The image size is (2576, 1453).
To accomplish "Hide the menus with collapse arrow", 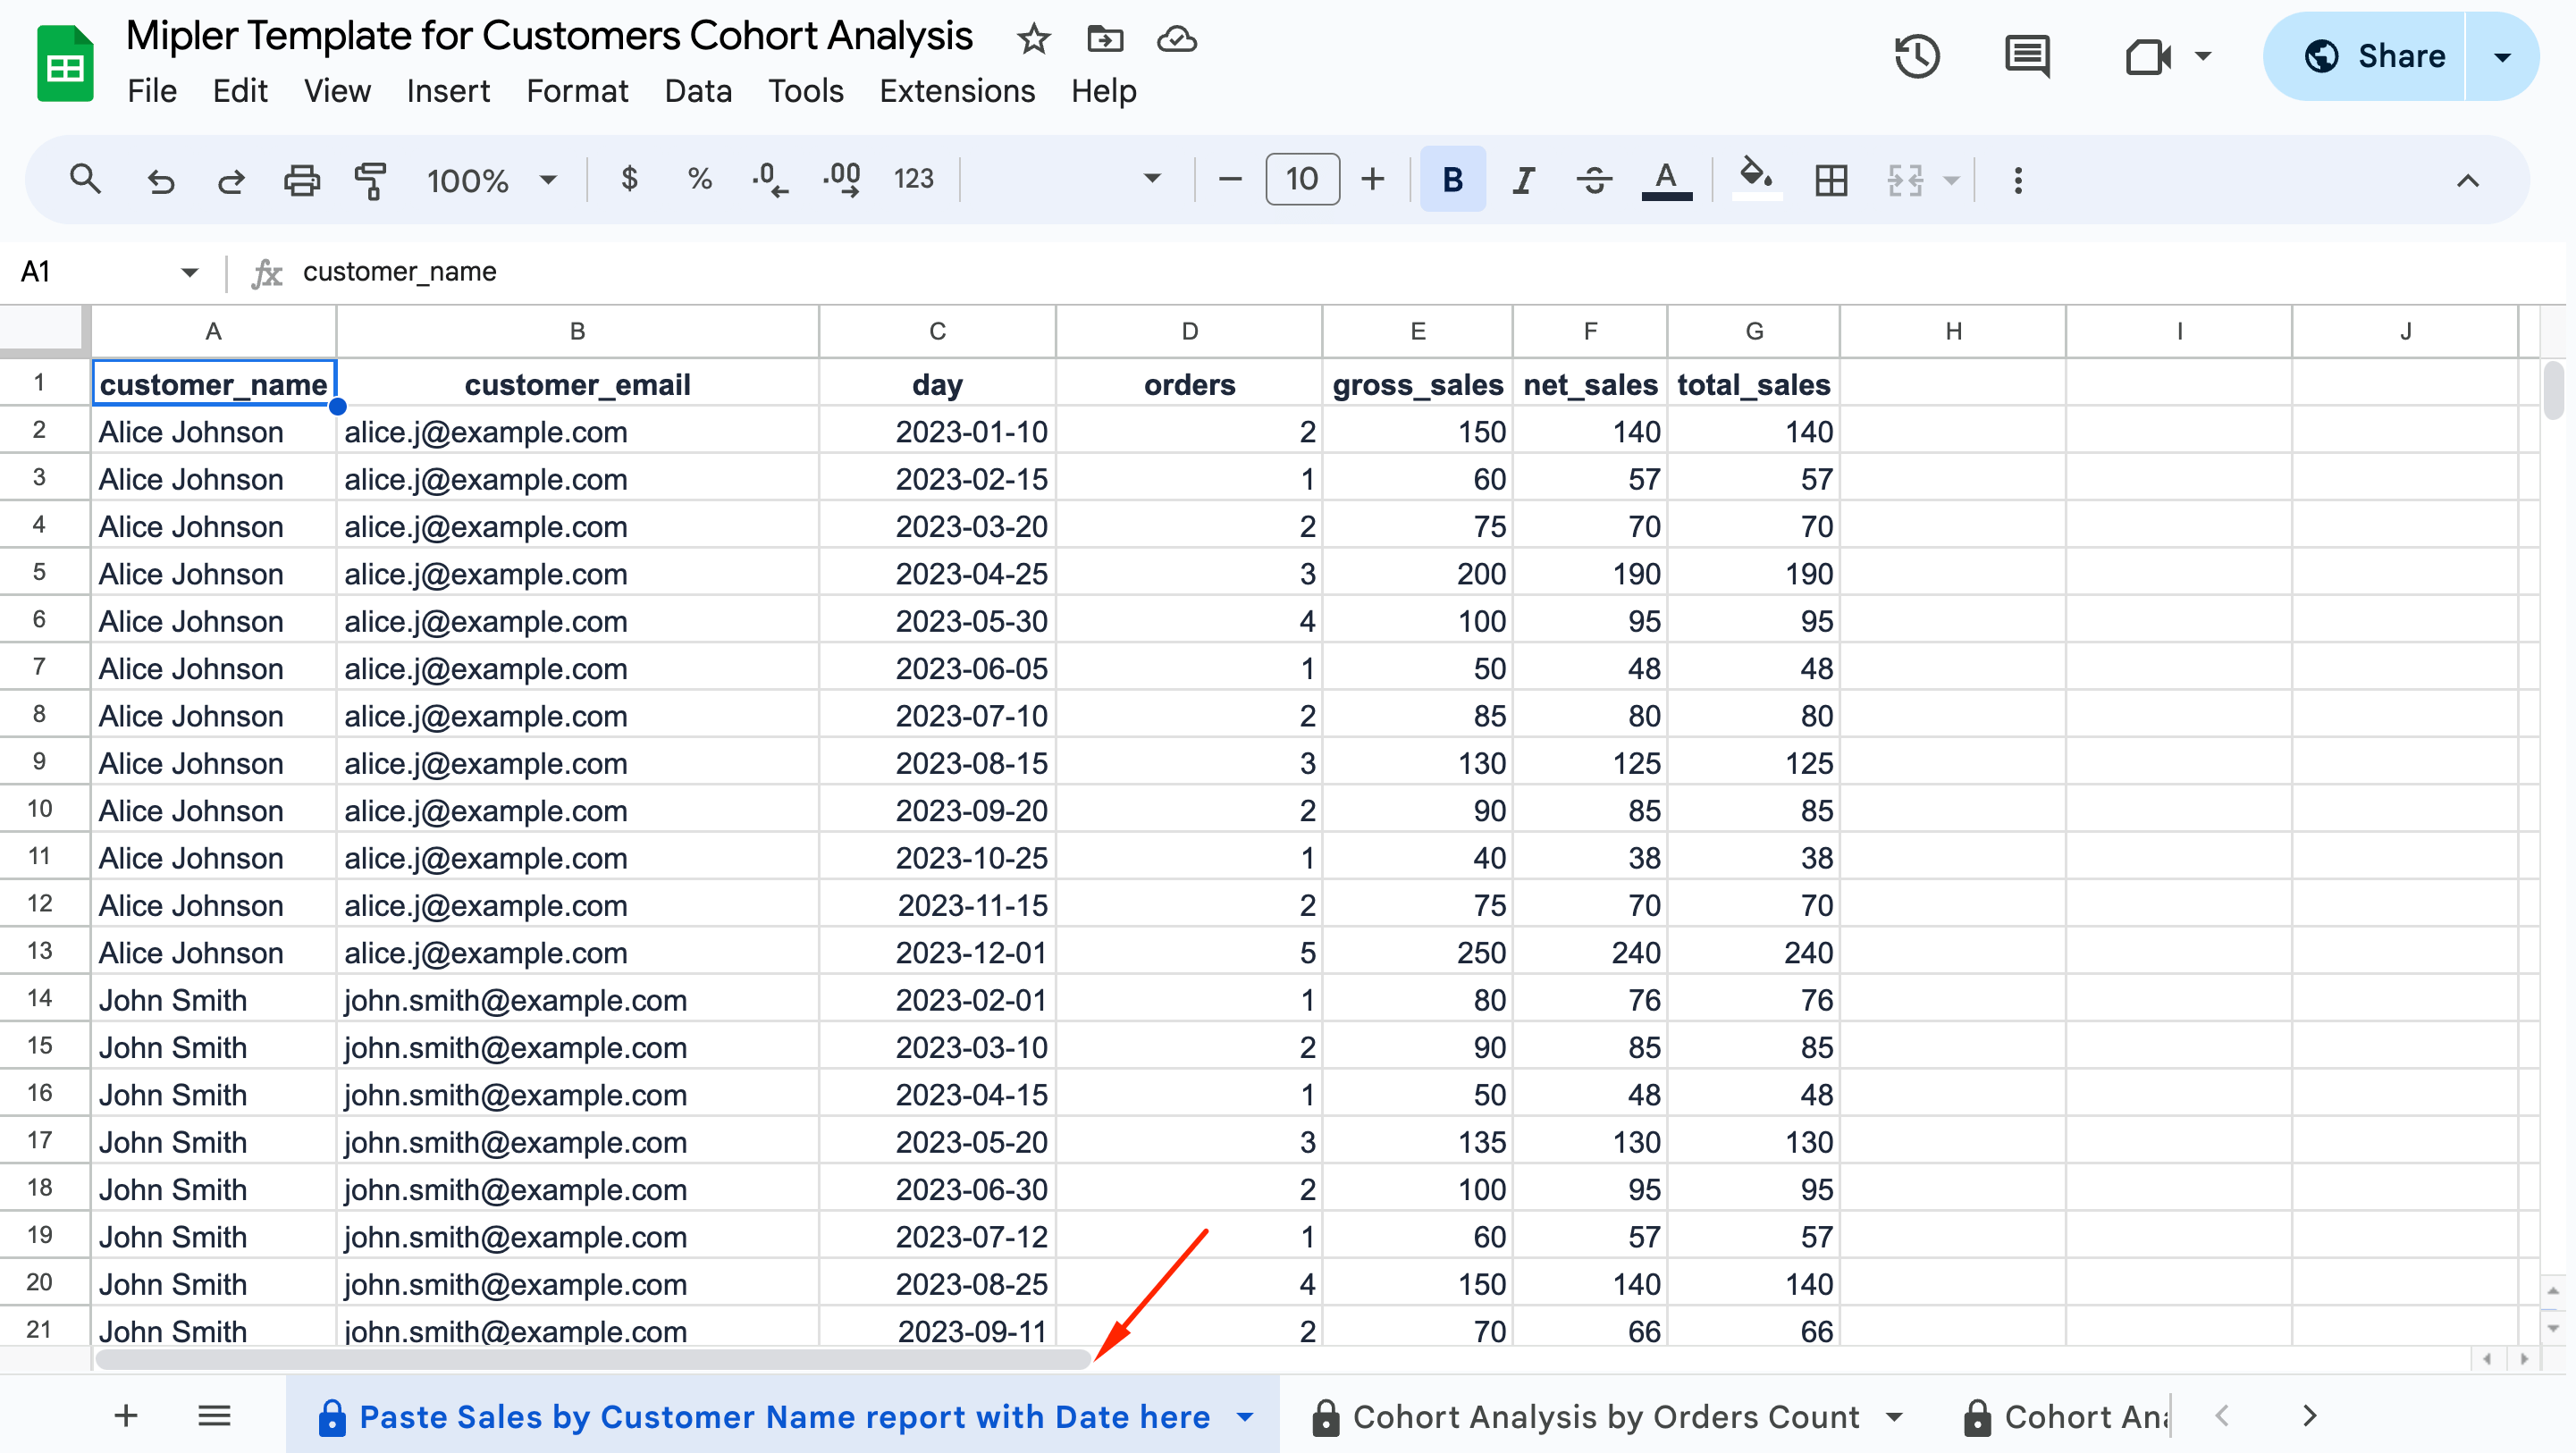I will point(2467,180).
